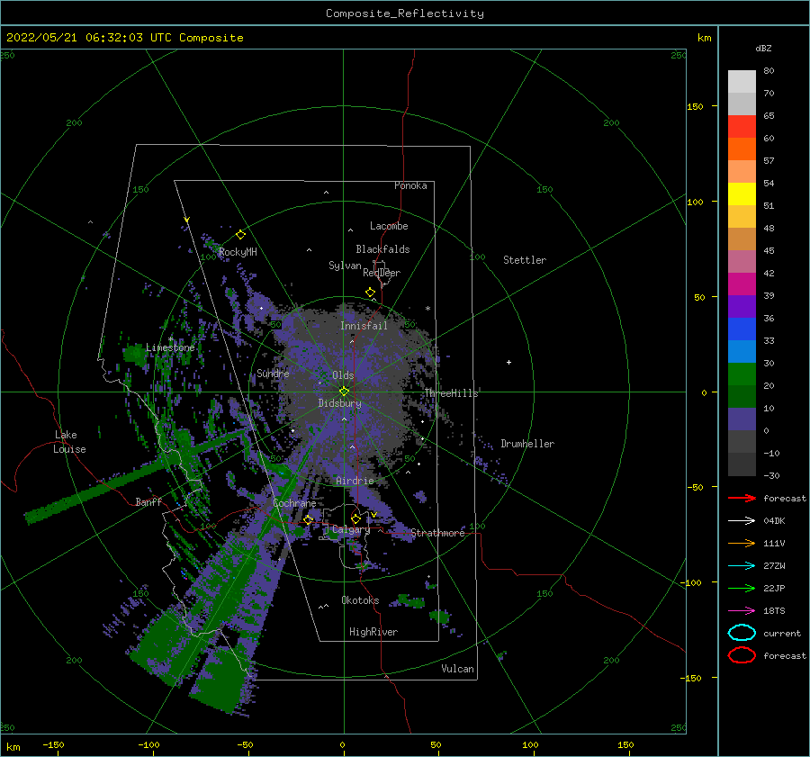
Task: Click the Airdrie city label
Action: click(x=355, y=481)
